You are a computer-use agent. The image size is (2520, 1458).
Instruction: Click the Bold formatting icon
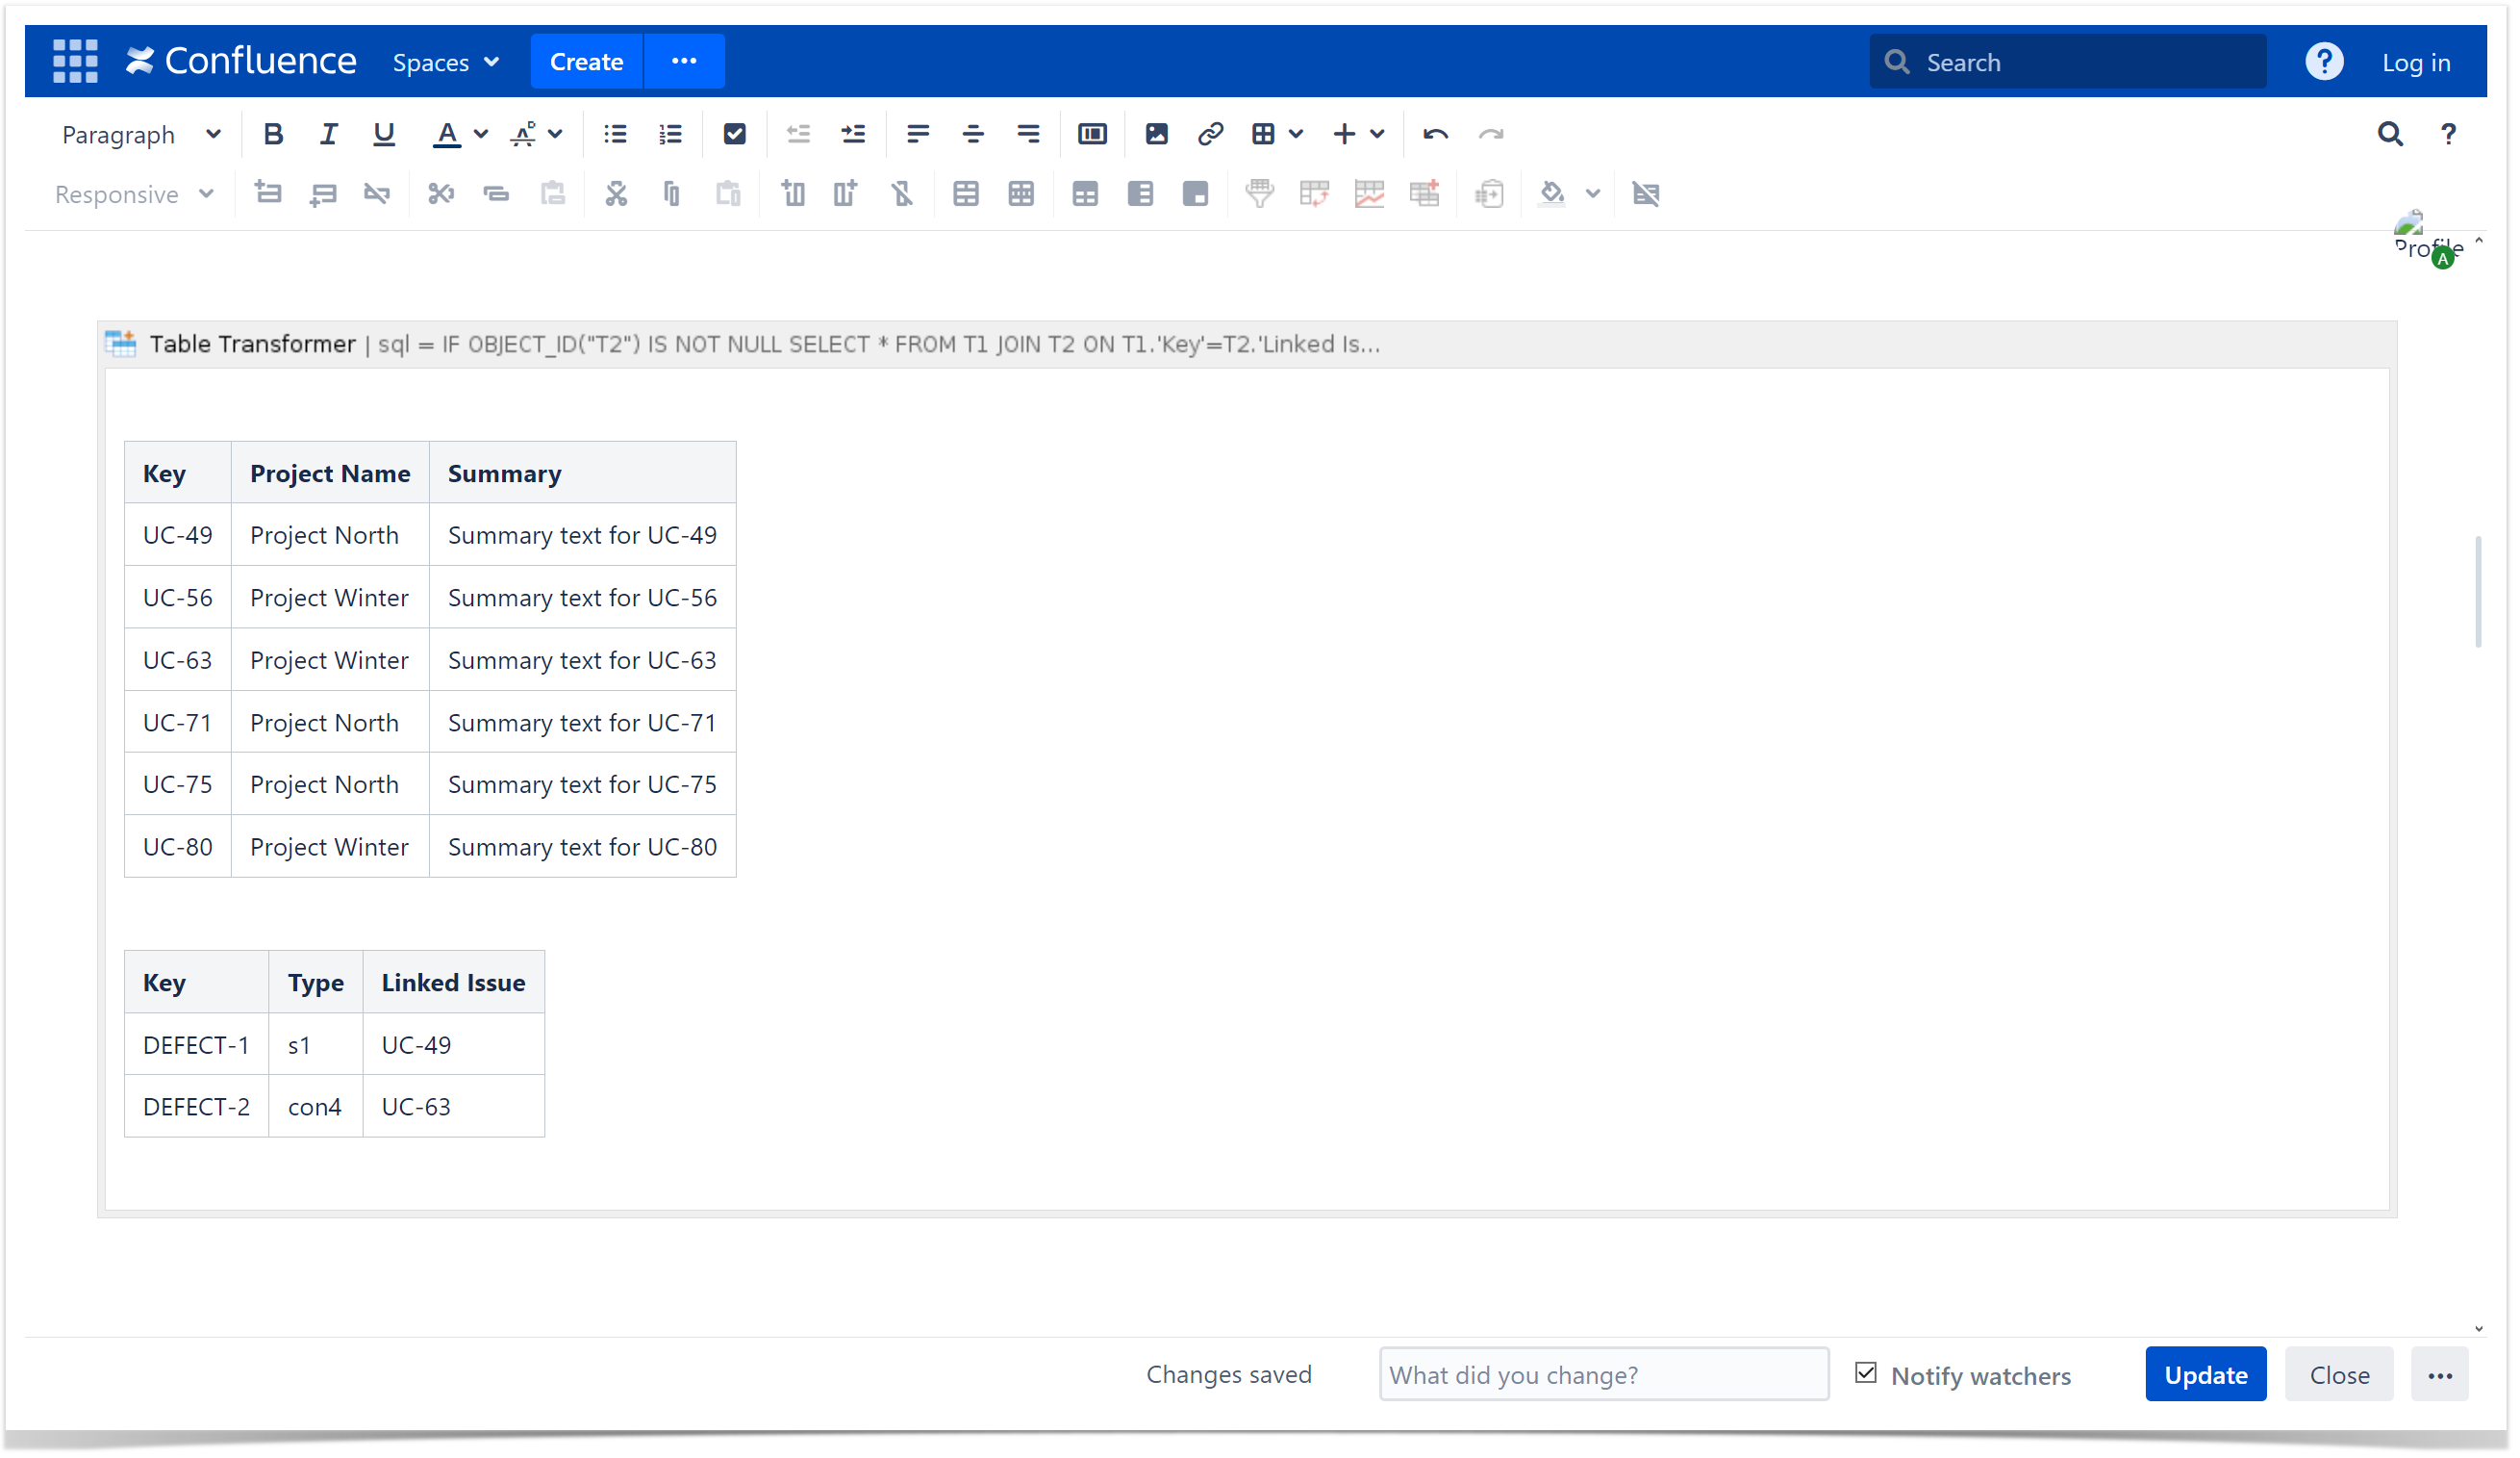273,134
